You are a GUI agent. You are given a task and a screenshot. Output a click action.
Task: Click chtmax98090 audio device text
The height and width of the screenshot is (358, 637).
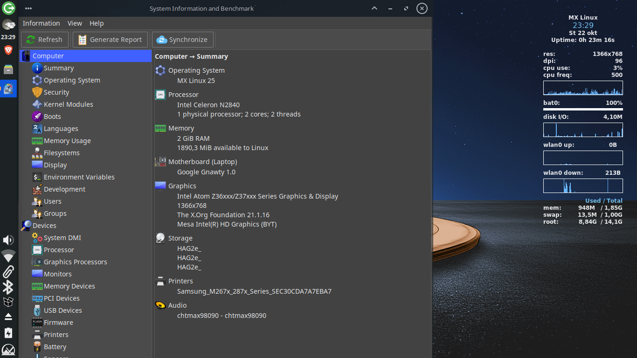click(x=222, y=316)
